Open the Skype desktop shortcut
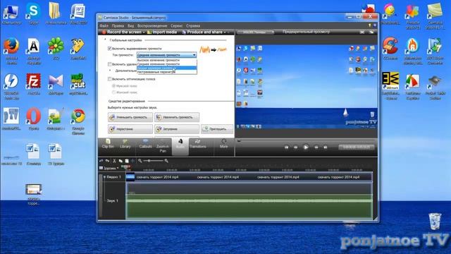This screenshot has width=451, height=254. pos(33,13)
